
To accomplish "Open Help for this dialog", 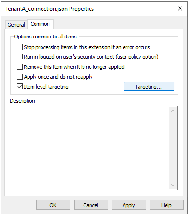I will pos(167,205).
